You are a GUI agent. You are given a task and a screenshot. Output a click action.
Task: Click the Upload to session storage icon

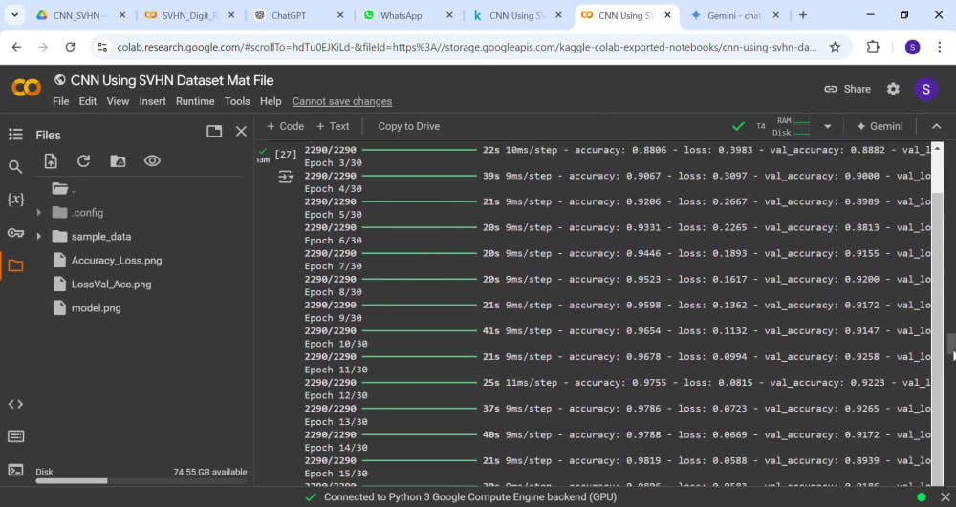pyautogui.click(x=51, y=160)
